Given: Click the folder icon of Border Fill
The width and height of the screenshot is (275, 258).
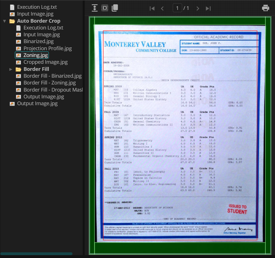Looking at the screenshot, I should point(18,69).
